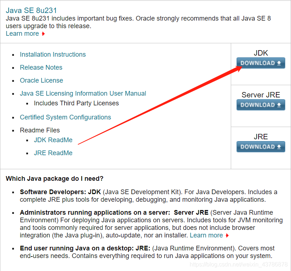Screen dimensions: 291x271
Task: Click download arrow icon on JRE button
Action: pyautogui.click(x=279, y=147)
